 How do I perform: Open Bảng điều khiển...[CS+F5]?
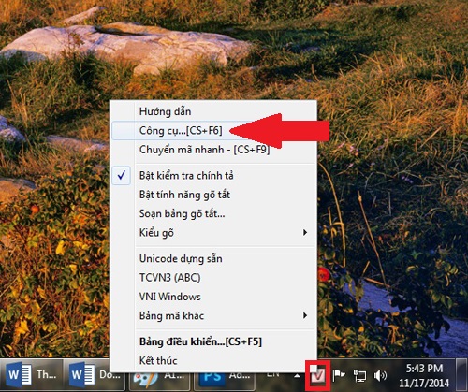[214, 341]
